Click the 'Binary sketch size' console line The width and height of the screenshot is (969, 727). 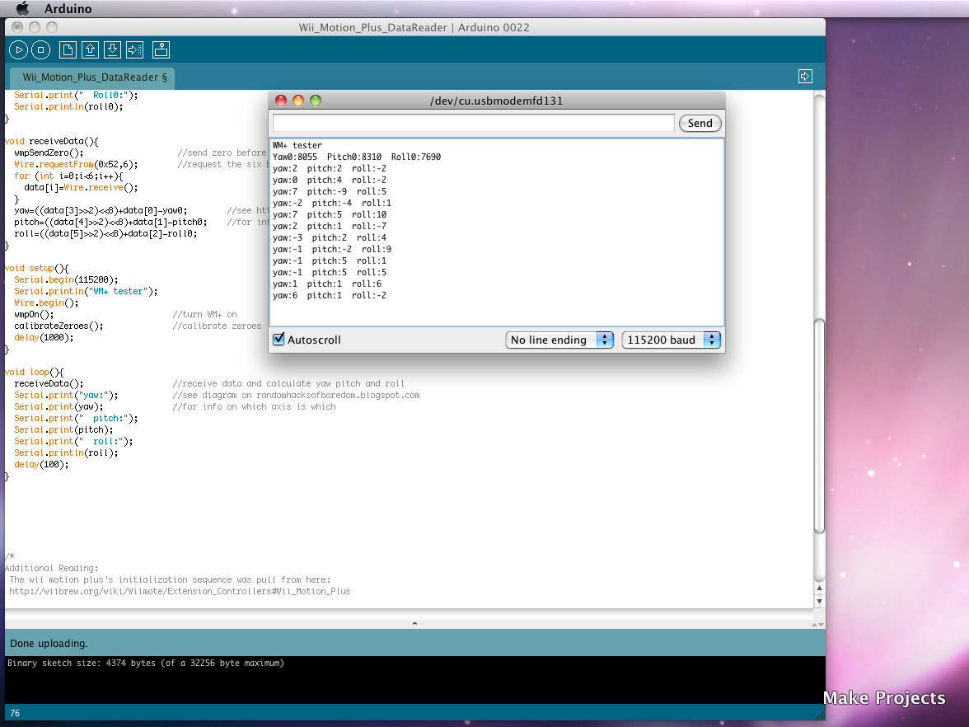click(x=146, y=663)
